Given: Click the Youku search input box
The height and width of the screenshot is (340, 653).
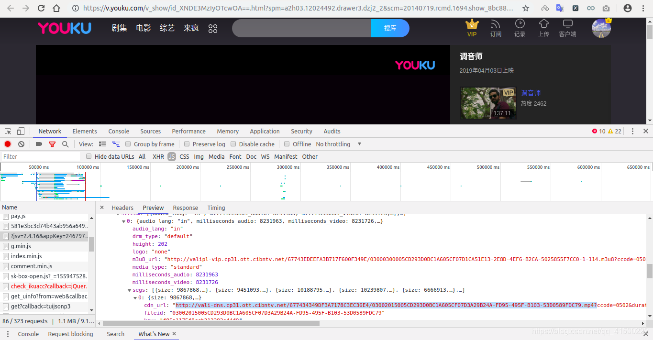Looking at the screenshot, I should coord(301,28).
